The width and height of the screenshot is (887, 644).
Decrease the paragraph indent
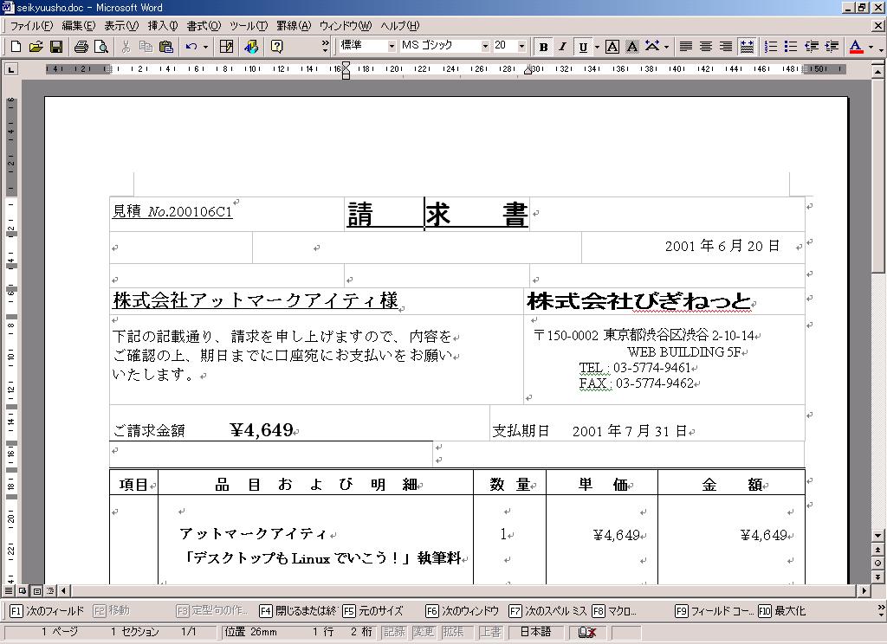tap(812, 47)
